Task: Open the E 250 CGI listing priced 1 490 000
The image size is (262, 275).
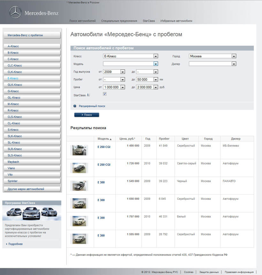Action: click(x=104, y=147)
